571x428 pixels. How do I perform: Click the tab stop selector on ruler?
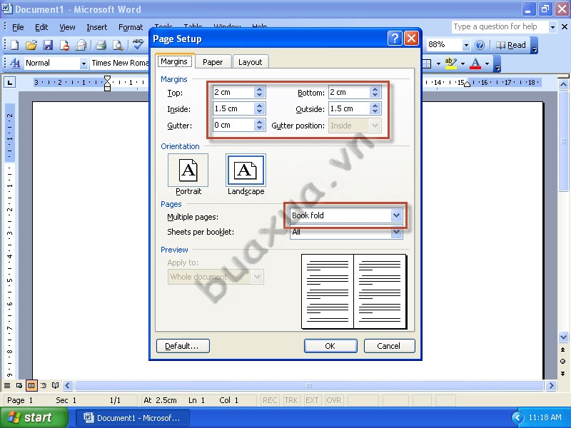[x=10, y=83]
